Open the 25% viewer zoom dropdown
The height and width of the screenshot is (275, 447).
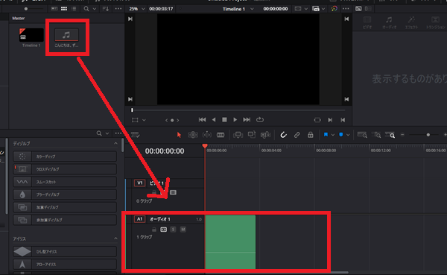point(137,9)
